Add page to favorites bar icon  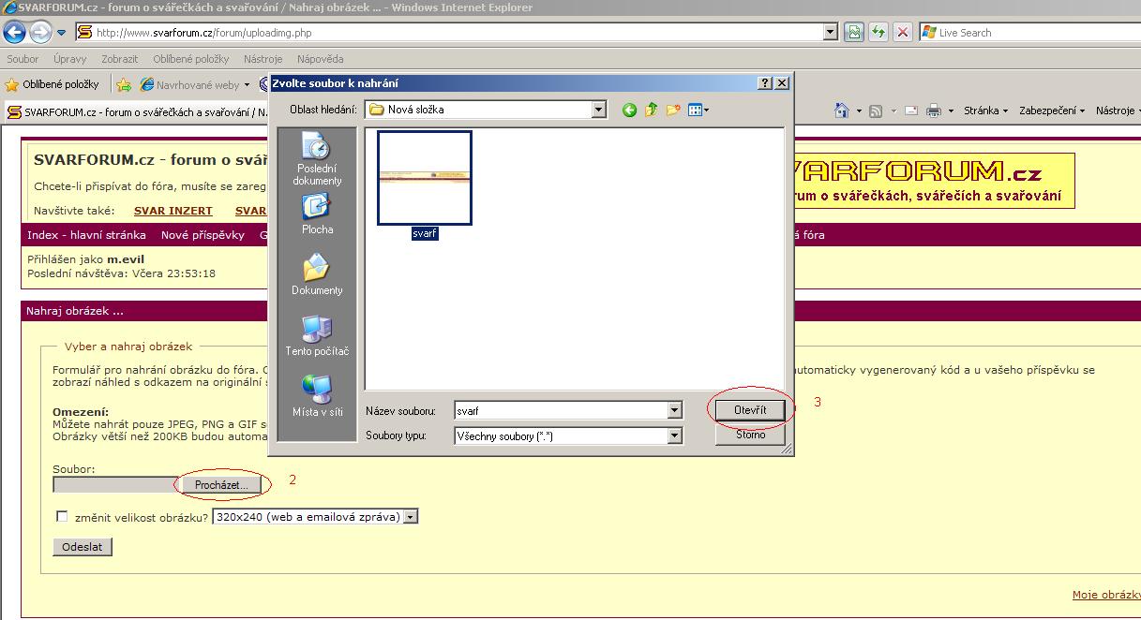click(124, 84)
